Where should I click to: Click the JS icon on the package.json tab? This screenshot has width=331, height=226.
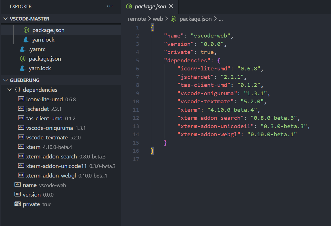129,6
